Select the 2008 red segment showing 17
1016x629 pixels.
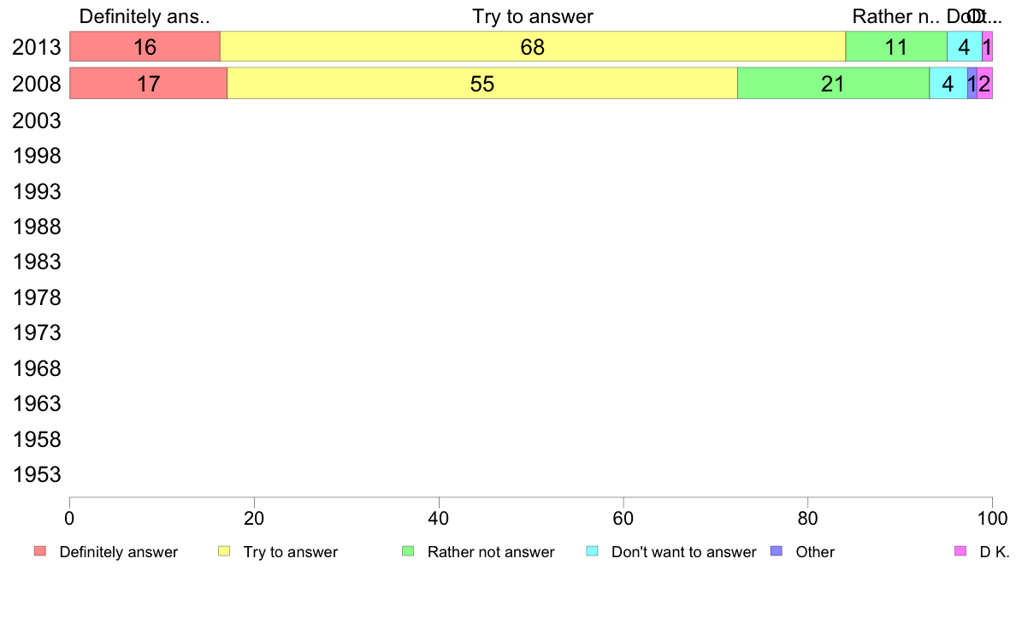(149, 84)
